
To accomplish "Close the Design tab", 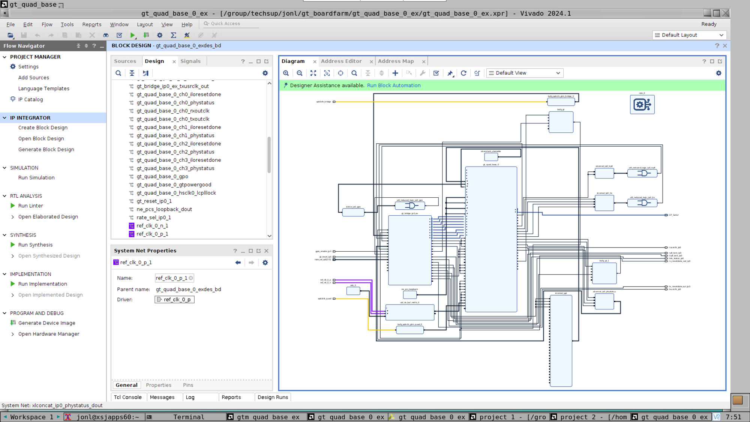I will (174, 62).
